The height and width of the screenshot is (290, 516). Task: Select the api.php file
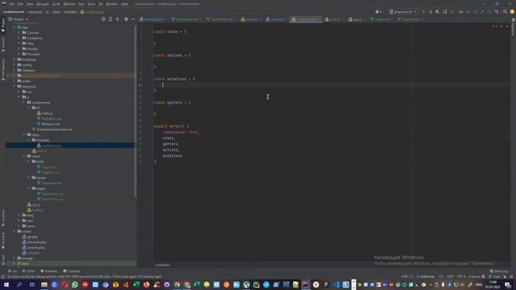tap(32, 237)
